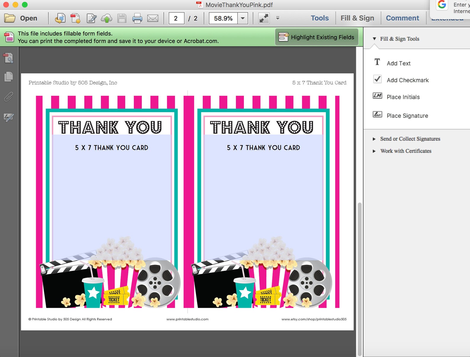Open the signatures panel sidebar icon
The width and height of the screenshot is (470, 357).
point(9,117)
